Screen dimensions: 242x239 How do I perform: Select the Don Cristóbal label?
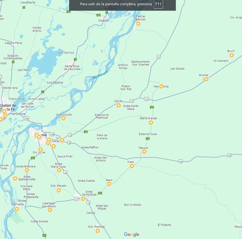[132, 205]
